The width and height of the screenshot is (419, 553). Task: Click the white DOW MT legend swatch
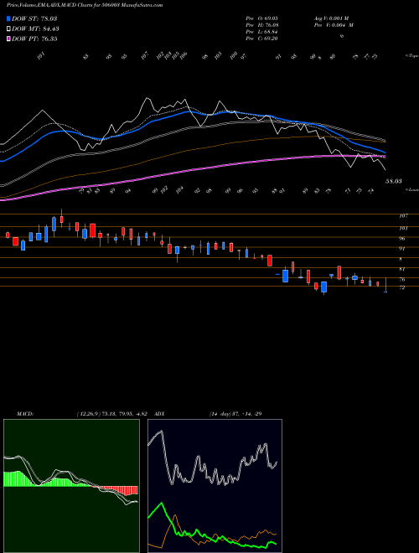[x=8, y=29]
